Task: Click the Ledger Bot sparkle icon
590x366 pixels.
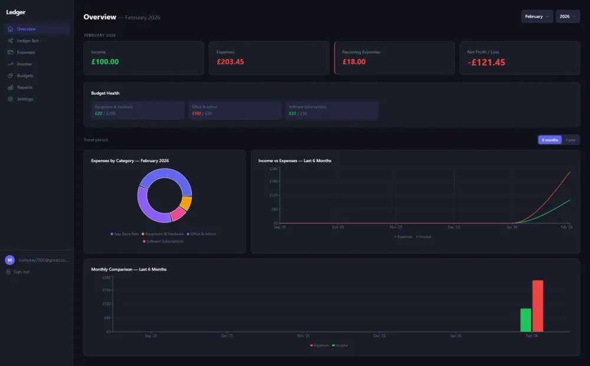Action: point(10,41)
